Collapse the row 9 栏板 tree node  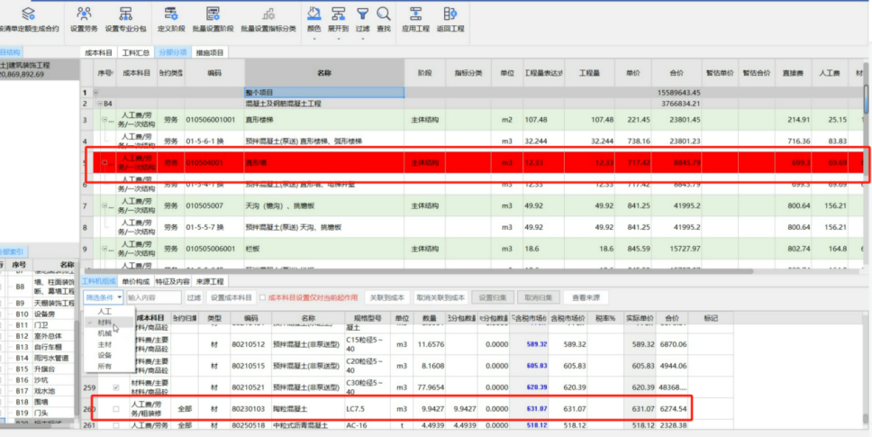(x=104, y=249)
